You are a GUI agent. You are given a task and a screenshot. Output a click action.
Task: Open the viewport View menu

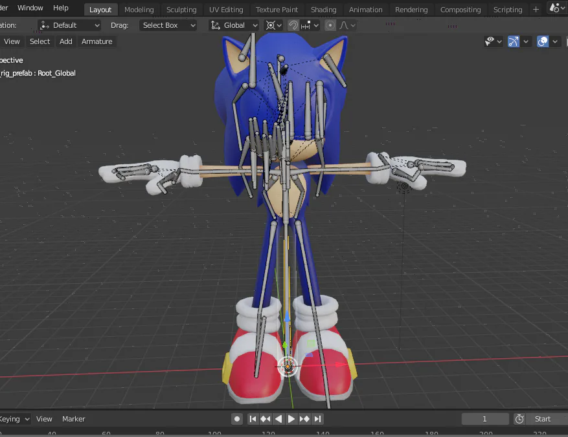coord(12,41)
